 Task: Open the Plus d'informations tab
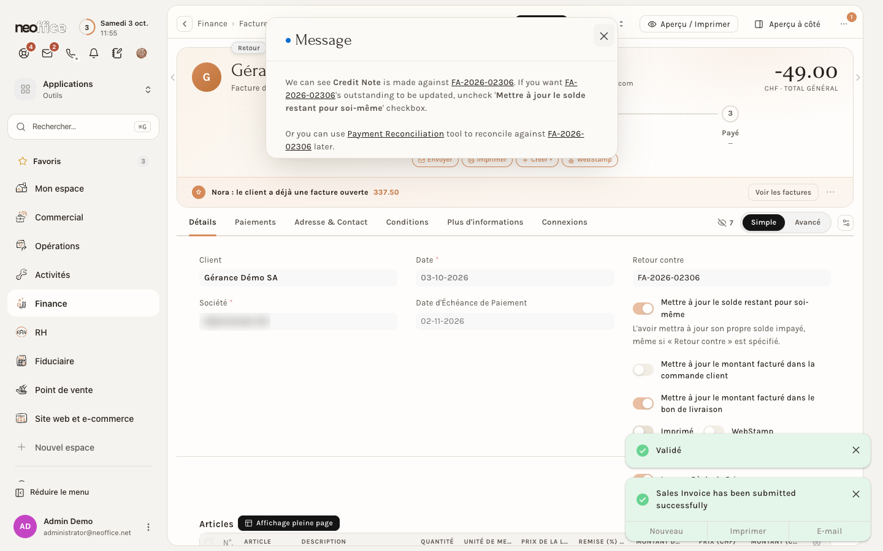click(x=485, y=222)
